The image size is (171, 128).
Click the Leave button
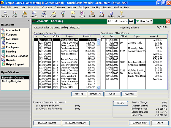160,123
